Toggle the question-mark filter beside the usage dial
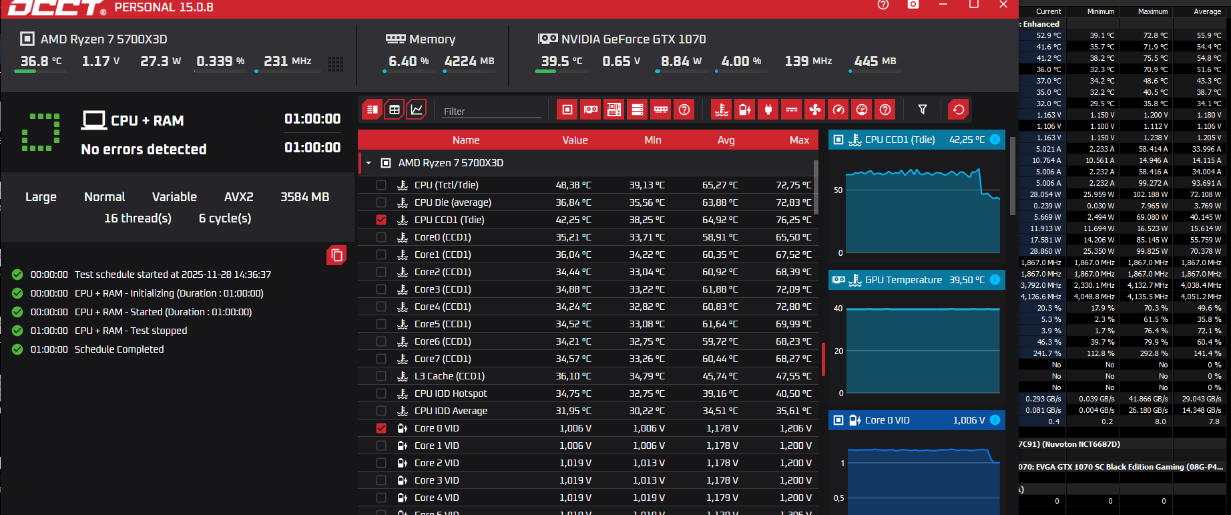 click(885, 110)
